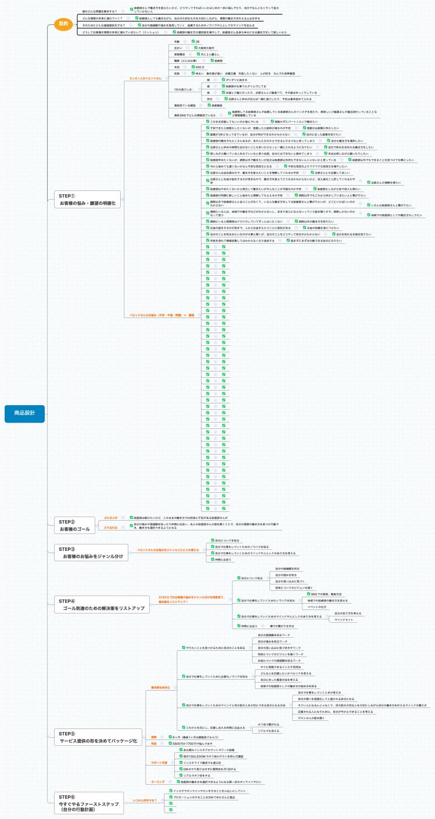Toggle checkmark on DMのやり取り item

coord(180,769)
